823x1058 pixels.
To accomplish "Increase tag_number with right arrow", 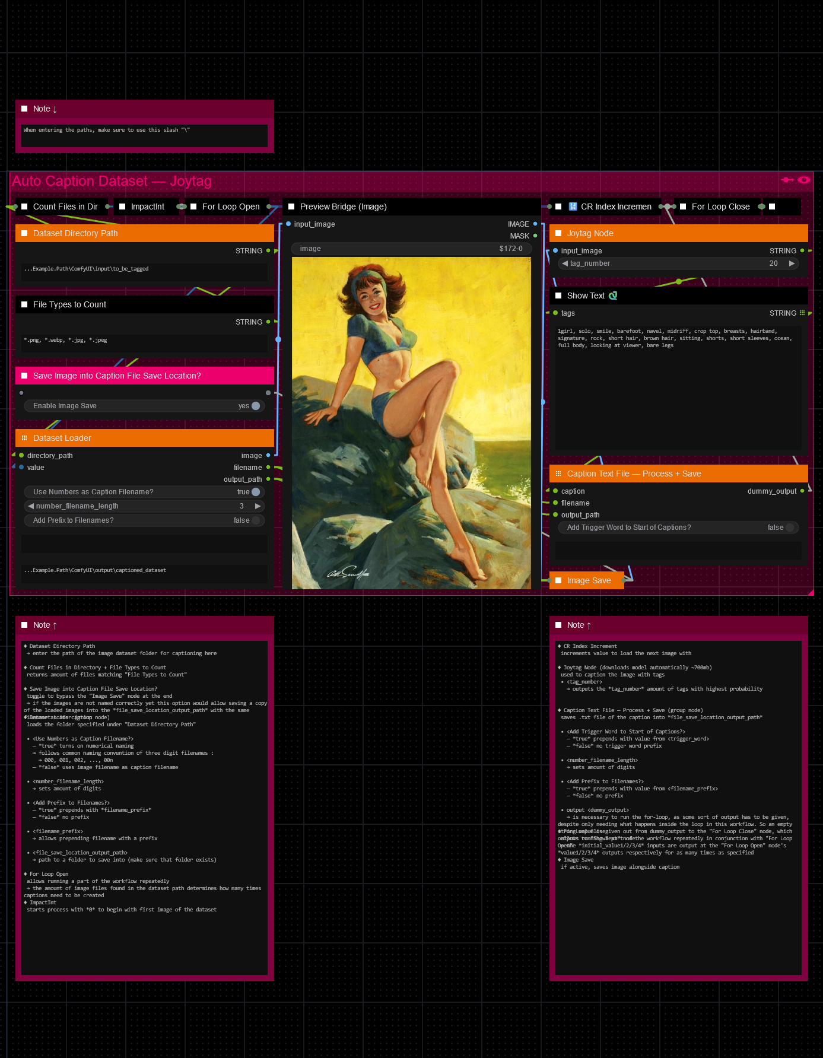I will pos(792,263).
